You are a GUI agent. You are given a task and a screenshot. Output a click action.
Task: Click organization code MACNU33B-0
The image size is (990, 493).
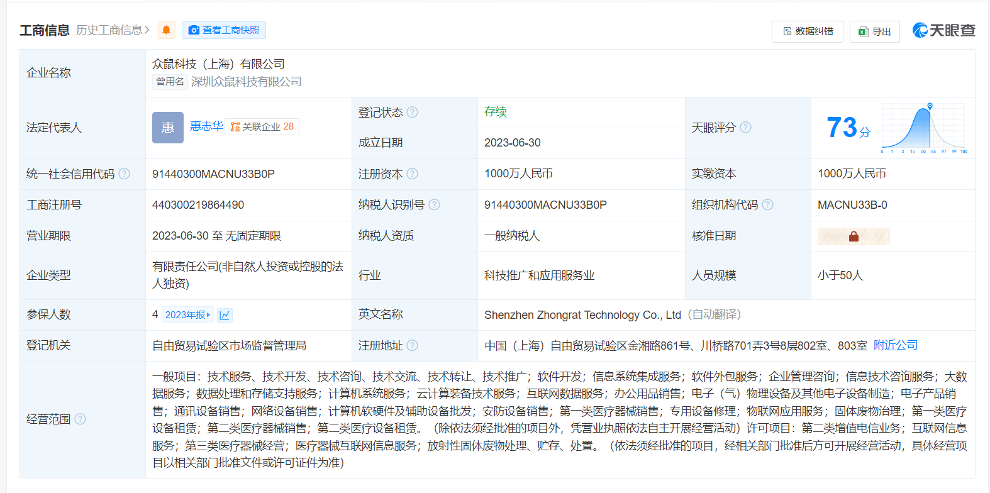pos(852,205)
